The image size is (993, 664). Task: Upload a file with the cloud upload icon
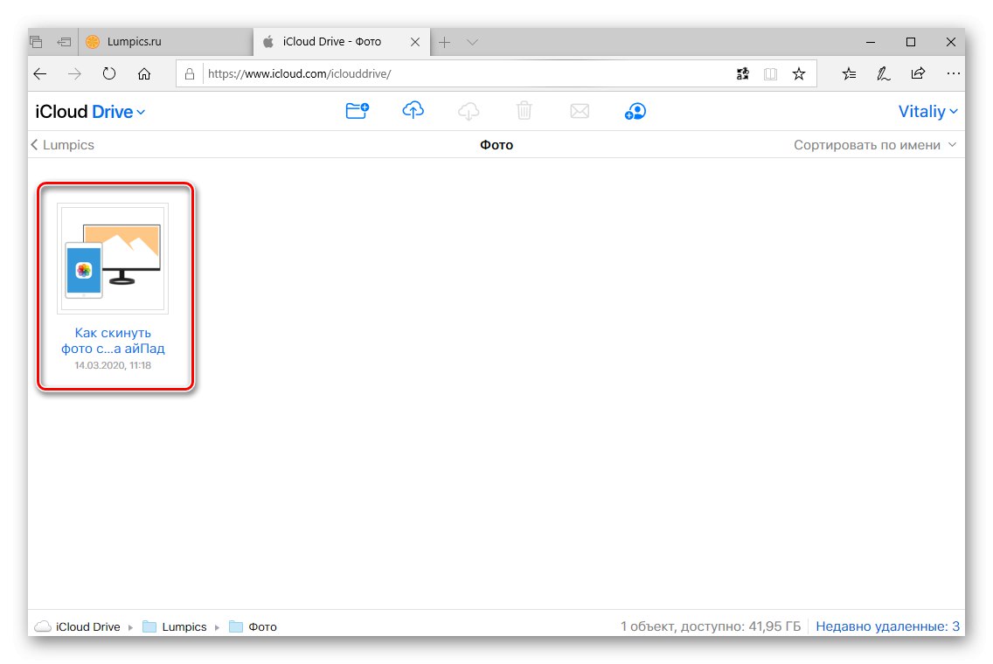pos(413,111)
